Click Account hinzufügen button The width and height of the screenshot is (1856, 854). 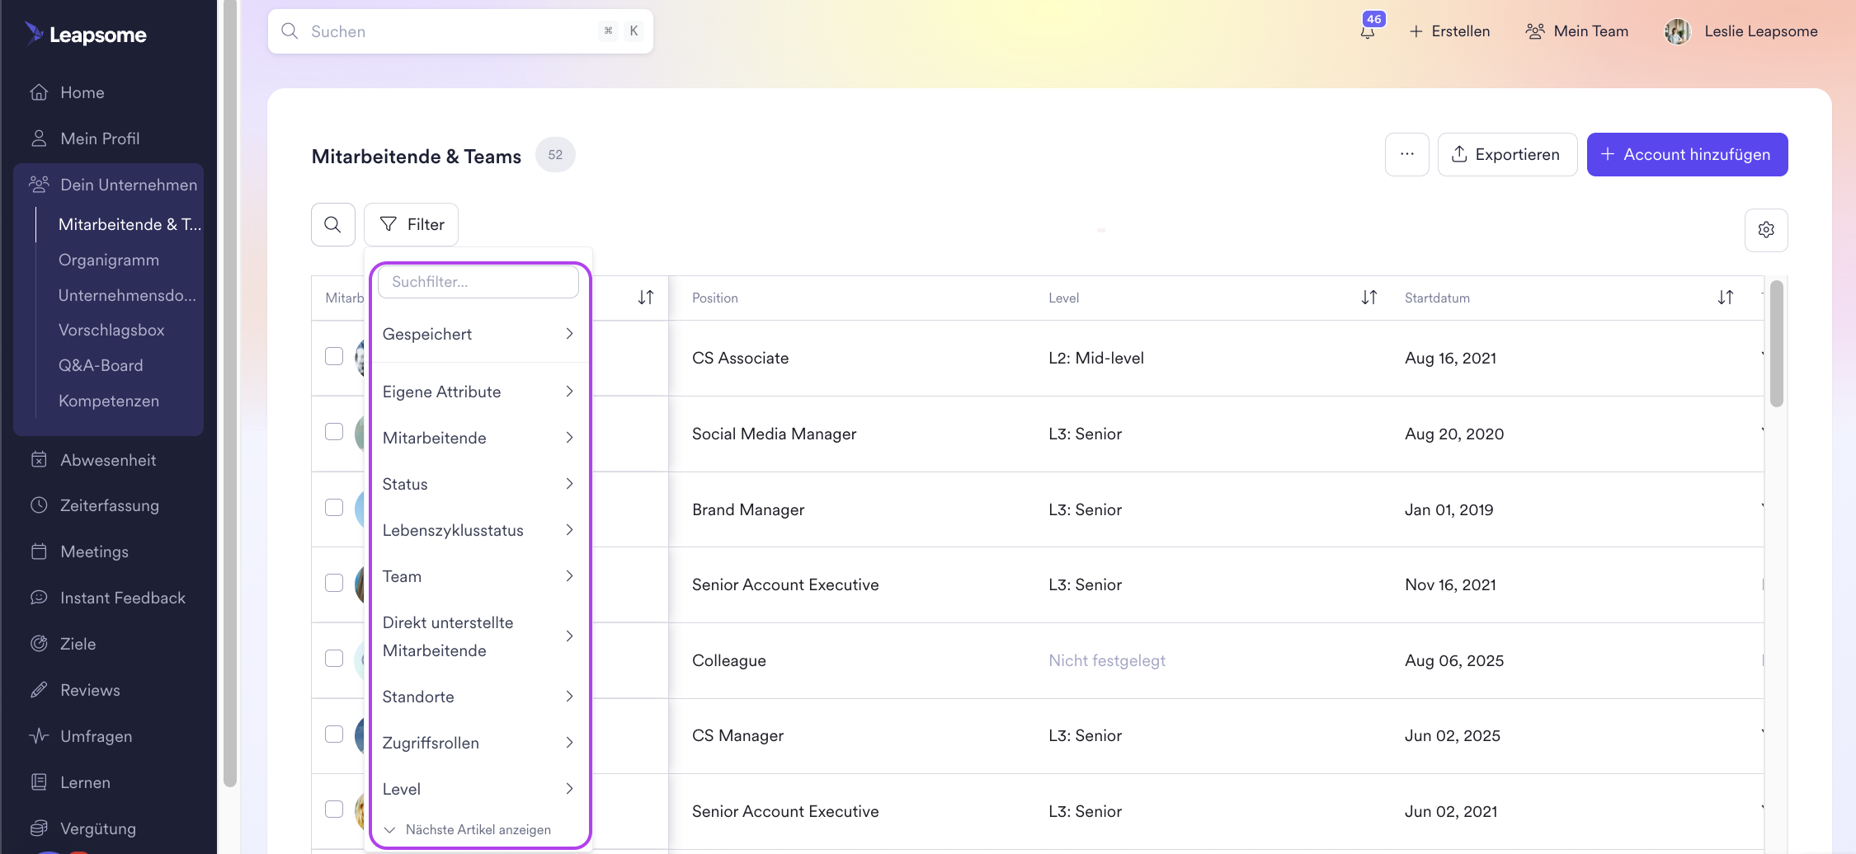coord(1687,154)
